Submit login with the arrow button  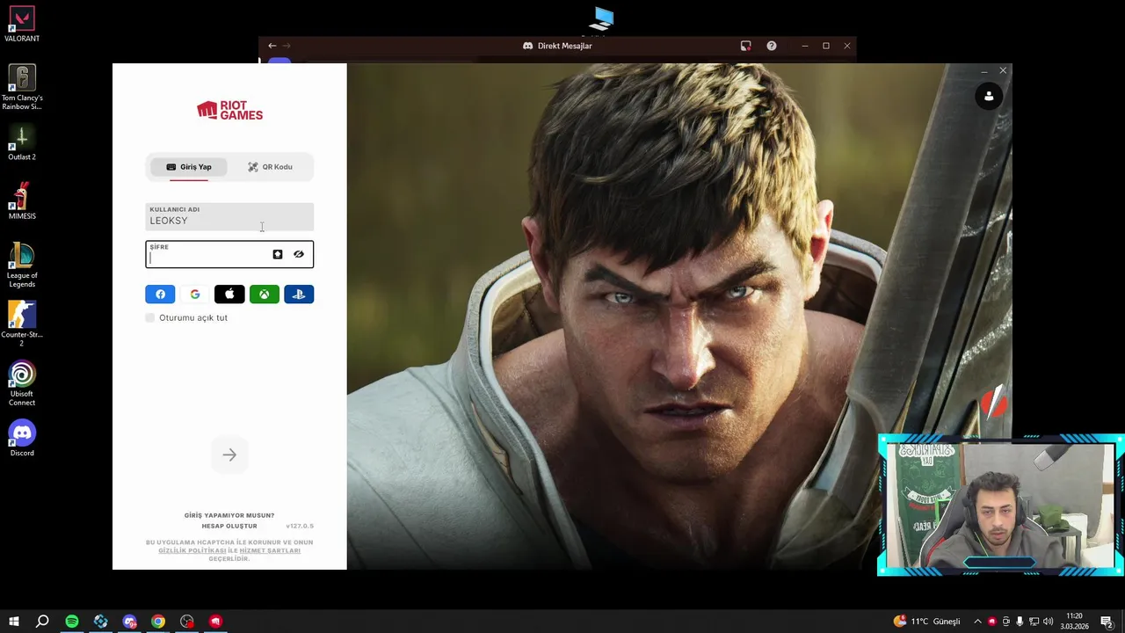click(x=229, y=455)
